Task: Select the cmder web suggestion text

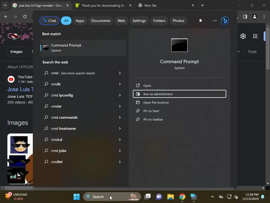Action: (56, 106)
